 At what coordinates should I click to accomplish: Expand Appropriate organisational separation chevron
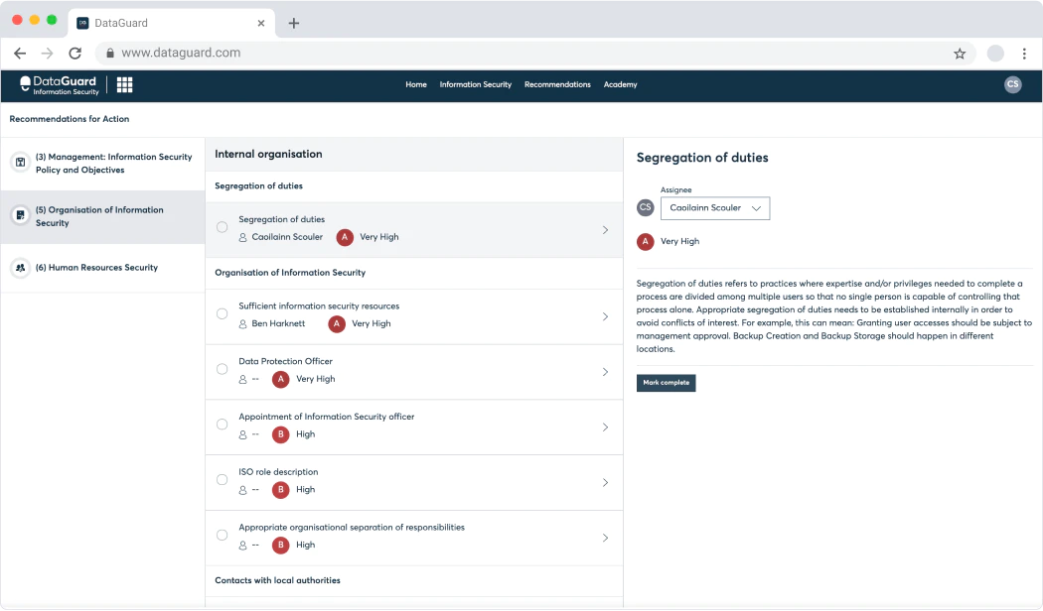click(605, 538)
